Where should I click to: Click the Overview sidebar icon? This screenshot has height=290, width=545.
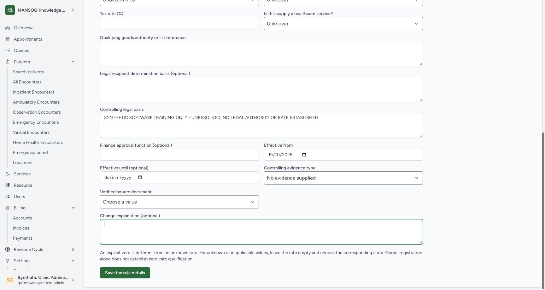tap(8, 28)
